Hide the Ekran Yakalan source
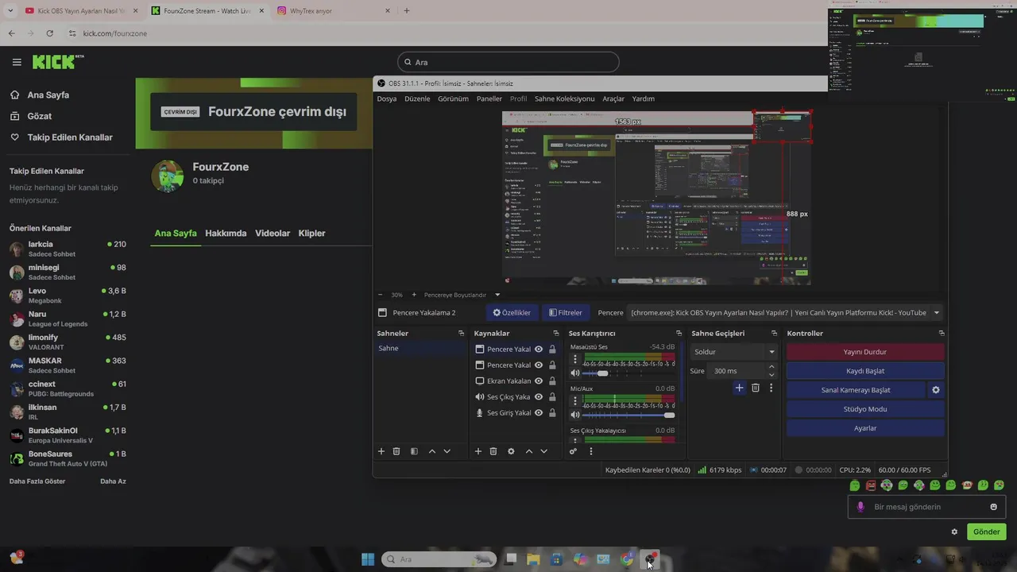This screenshot has width=1017, height=572. tap(539, 381)
